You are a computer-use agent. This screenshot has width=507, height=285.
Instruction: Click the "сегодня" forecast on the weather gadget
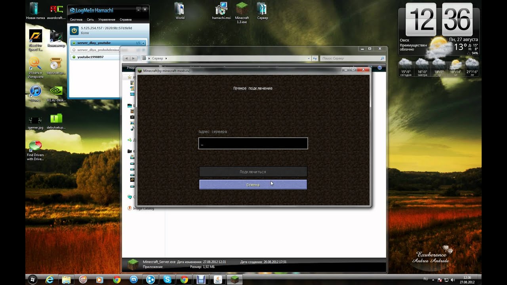(406, 67)
